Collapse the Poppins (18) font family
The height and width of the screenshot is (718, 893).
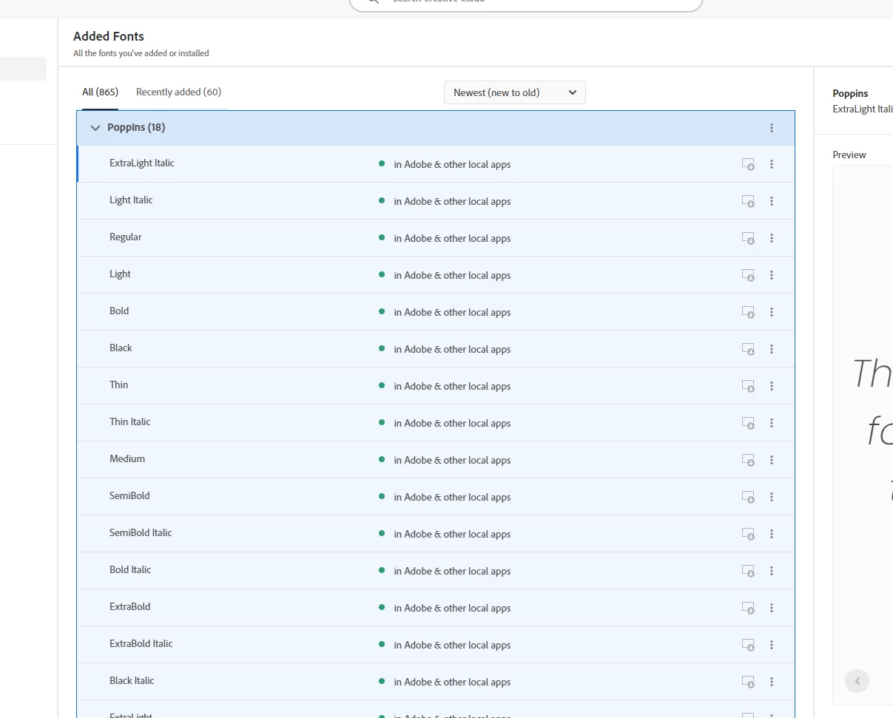coord(95,128)
